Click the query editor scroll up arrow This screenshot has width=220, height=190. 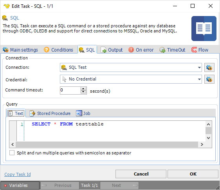[208, 124]
